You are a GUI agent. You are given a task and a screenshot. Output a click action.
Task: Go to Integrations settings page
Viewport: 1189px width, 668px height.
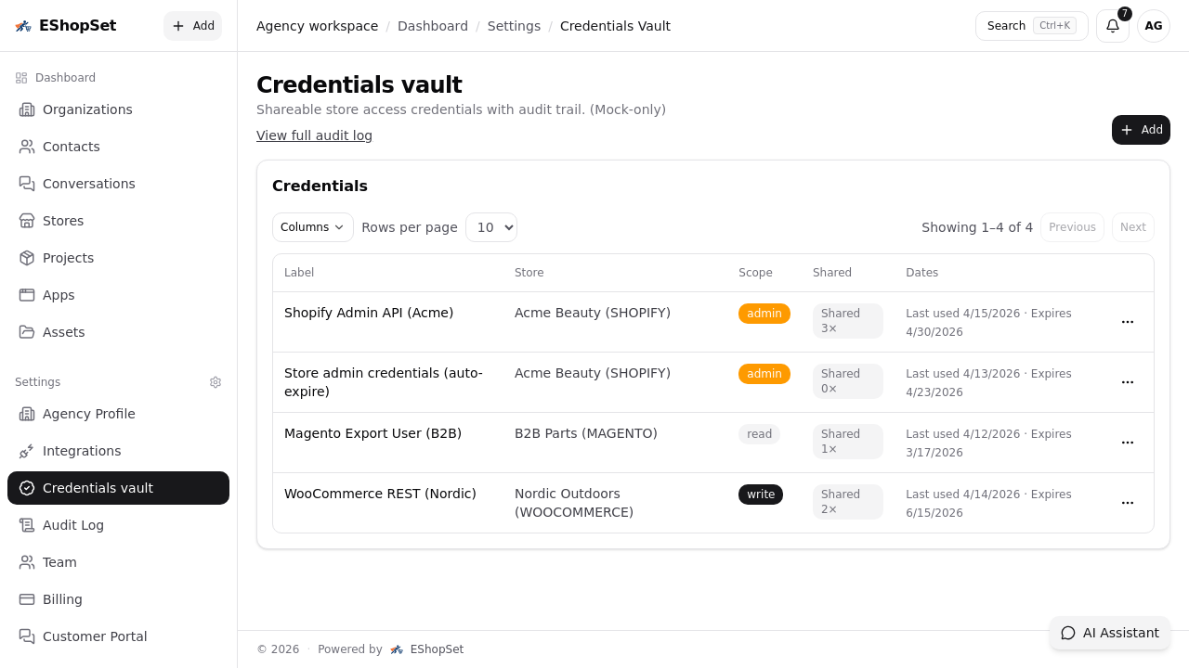coord(82,451)
